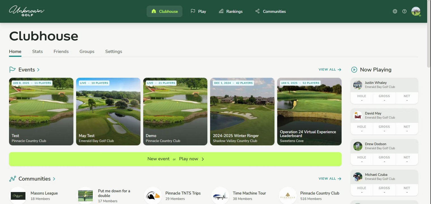This screenshot has width=431, height=204.
Task: Click the DEC 1, 2024 42 PLAYERS badge
Action: pyautogui.click(x=233, y=83)
